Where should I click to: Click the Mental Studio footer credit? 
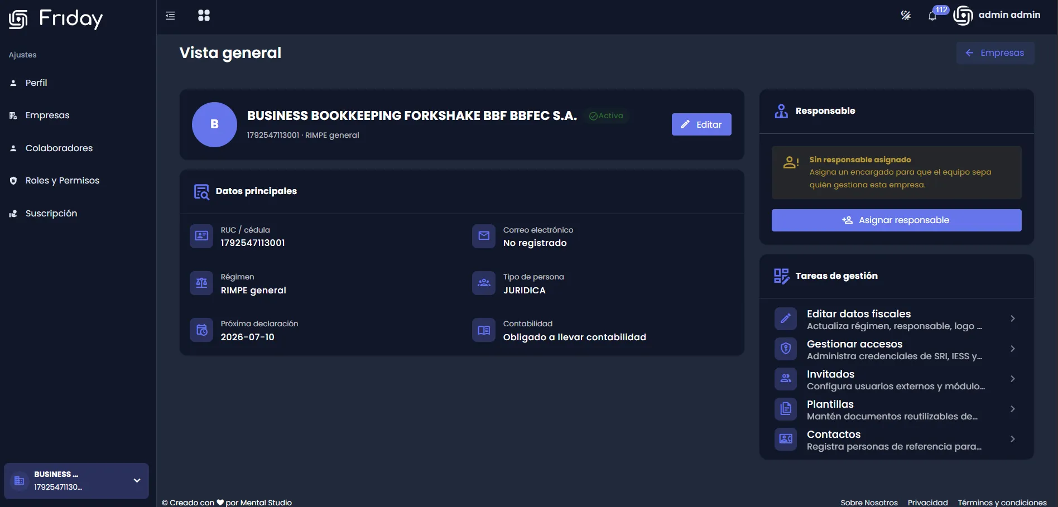tap(266, 503)
